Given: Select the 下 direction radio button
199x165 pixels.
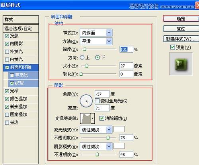Looking at the screenshot, I should coord(98,58).
